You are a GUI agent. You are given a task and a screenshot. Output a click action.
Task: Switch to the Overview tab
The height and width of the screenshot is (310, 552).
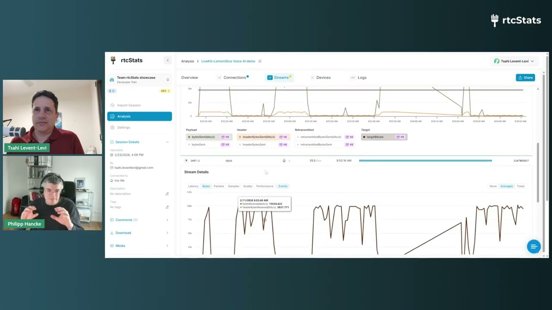pos(189,77)
